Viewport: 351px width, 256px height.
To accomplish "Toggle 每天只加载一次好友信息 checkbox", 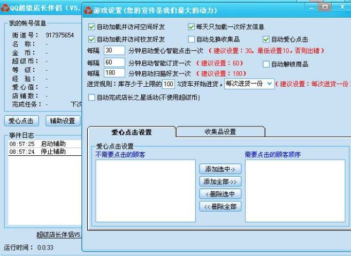I will (191, 27).
